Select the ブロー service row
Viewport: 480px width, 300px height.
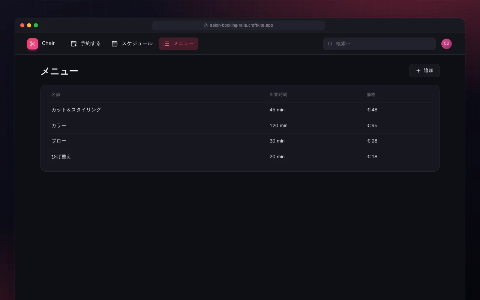[240, 141]
